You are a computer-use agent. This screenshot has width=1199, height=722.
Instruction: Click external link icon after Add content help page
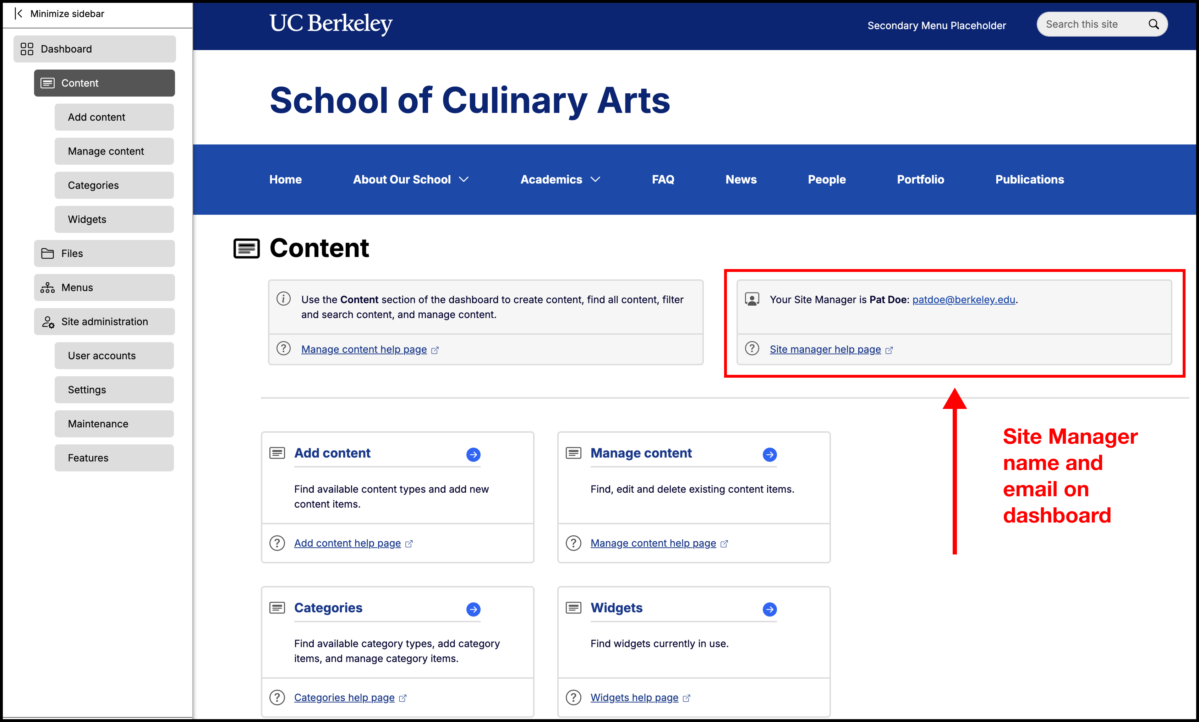409,544
